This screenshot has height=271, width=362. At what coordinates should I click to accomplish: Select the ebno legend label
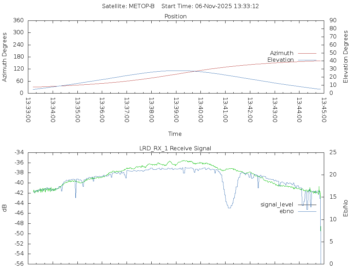[x=286, y=211]
